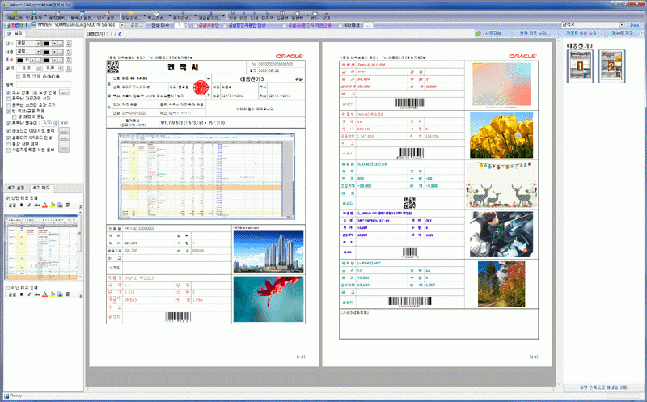The width and height of the screenshot is (647, 402).
Task: Click italic icon in upper memo toolbar
Action: tap(29, 205)
